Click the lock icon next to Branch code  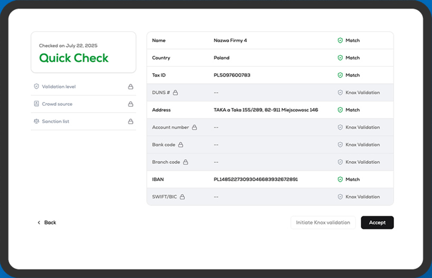pyautogui.click(x=185, y=162)
